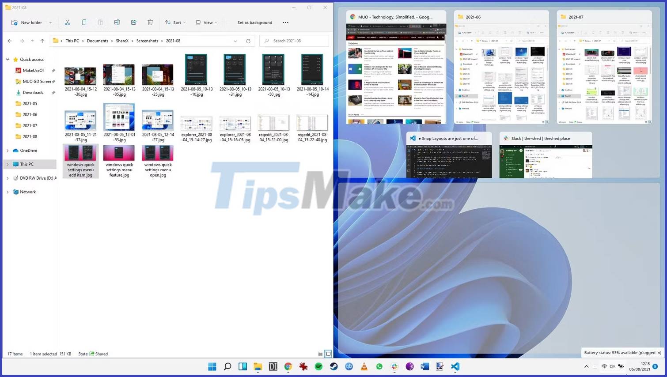The height and width of the screenshot is (377, 667).
Task: Choose the Snap Layouts VS Code window
Action: (449, 155)
